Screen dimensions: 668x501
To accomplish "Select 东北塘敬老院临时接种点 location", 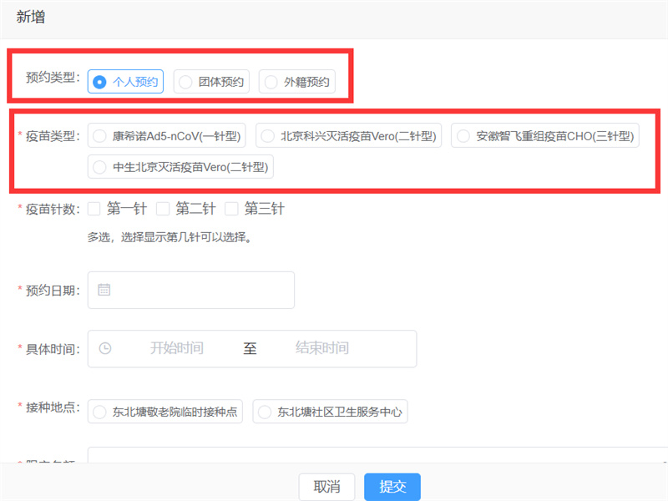I will 165,412.
